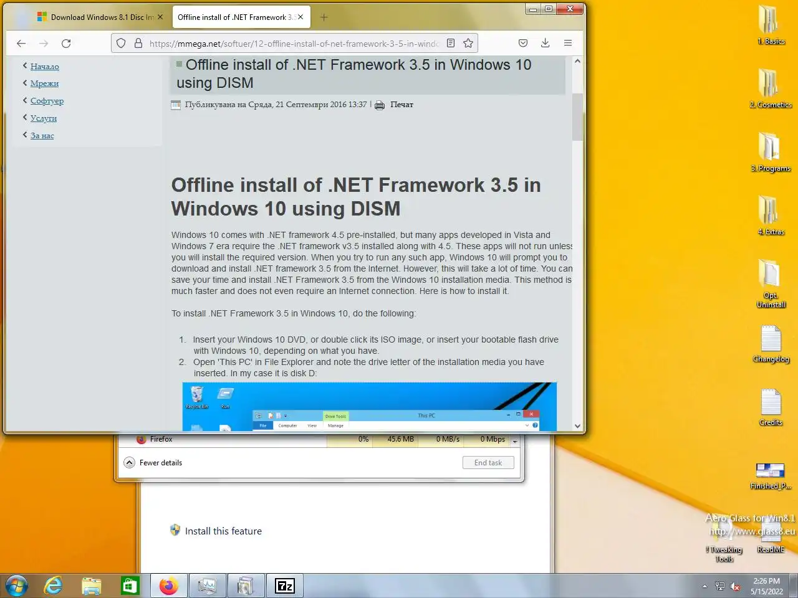
Task: Click the network tray icon
Action: pos(720,586)
